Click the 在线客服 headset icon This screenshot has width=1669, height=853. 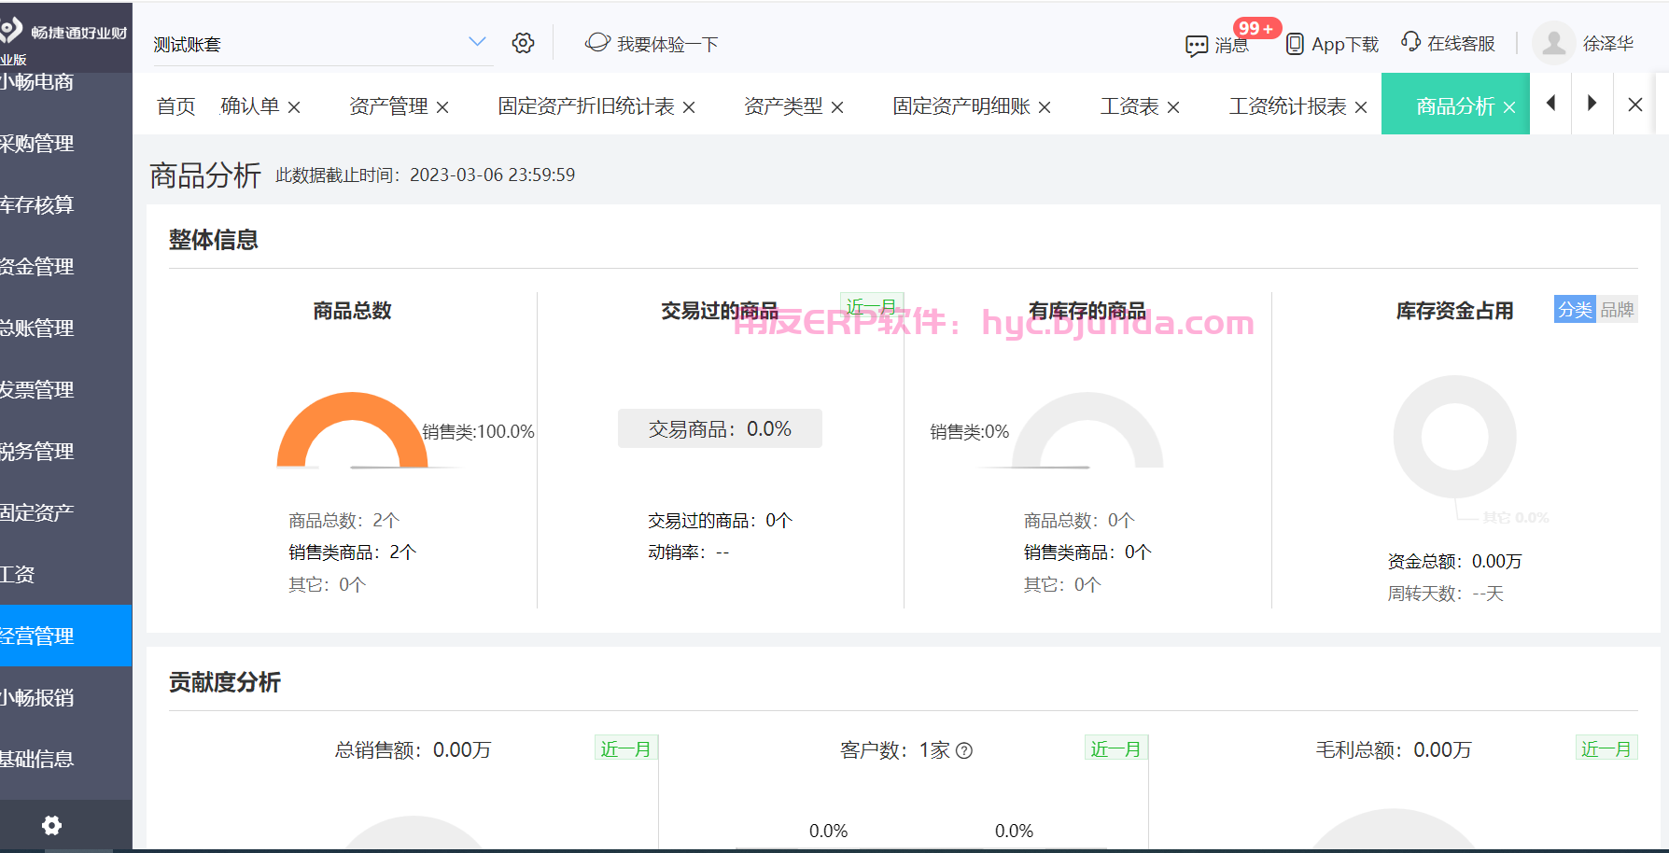pyautogui.click(x=1410, y=42)
